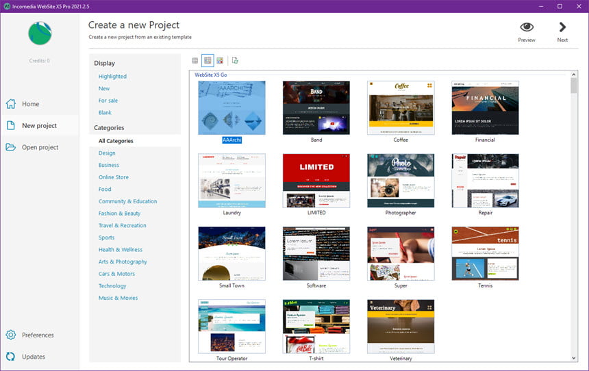Image resolution: width=589 pixels, height=371 pixels.
Task: Select the Repair template thumbnail
Action: tap(486, 181)
